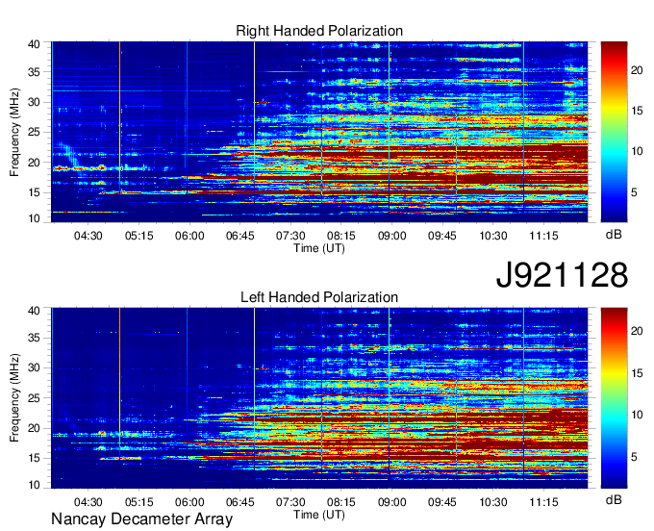Screen dimensions: 654x531
Task: Click "Time (UT)" label under the top plot
Action: tap(319, 248)
